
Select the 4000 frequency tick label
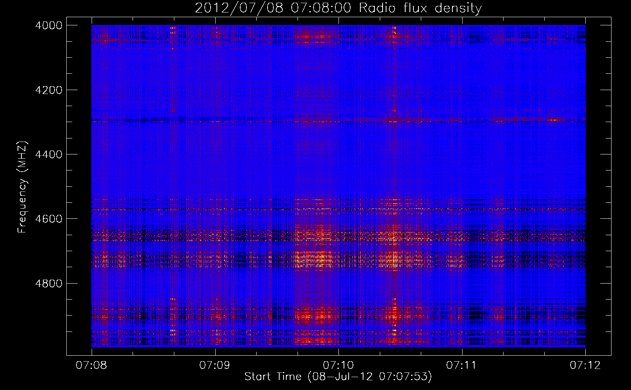click(x=49, y=25)
